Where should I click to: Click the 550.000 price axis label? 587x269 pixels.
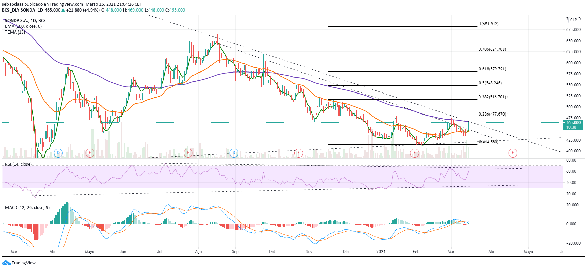coord(573,85)
